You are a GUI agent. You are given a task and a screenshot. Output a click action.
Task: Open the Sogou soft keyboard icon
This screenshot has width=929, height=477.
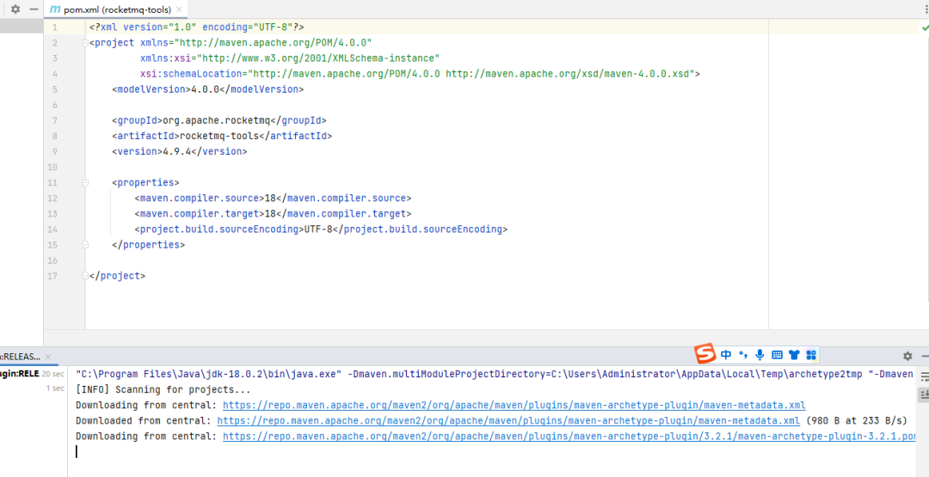778,354
